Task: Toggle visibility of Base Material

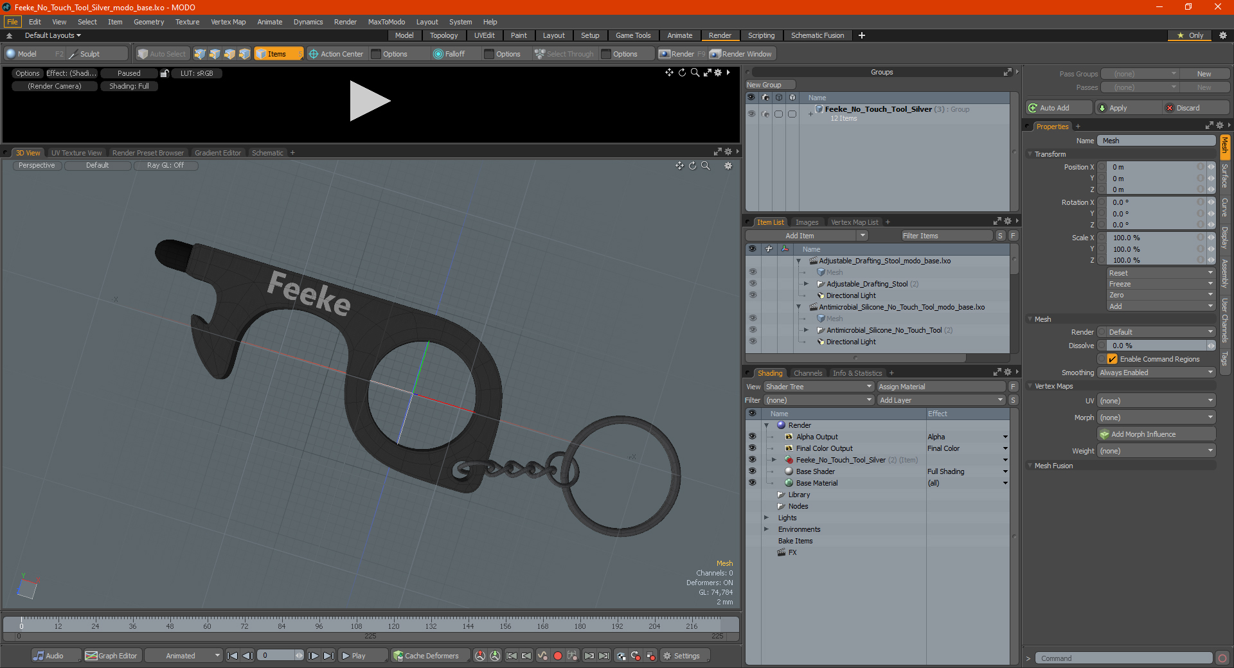Action: point(752,483)
